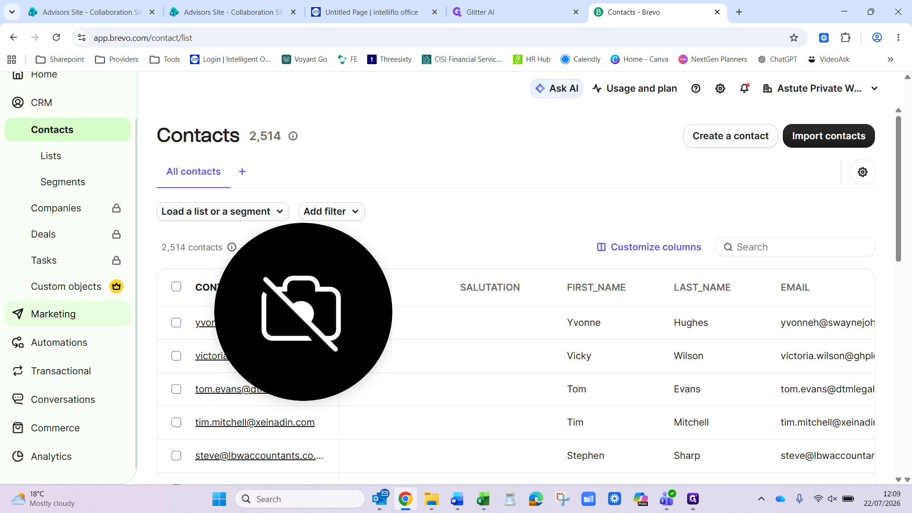Open Chrome profile icon
This screenshot has width=912, height=513.
tap(877, 38)
